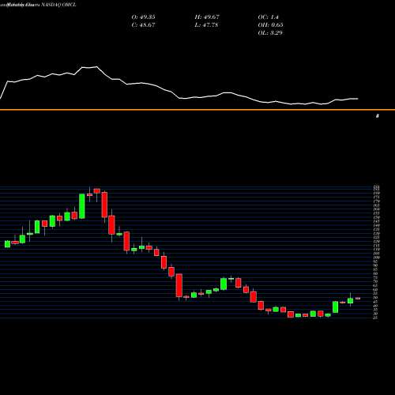Select the high value H: 49.67
Screen dimensions: 395x395
[x=207, y=17]
